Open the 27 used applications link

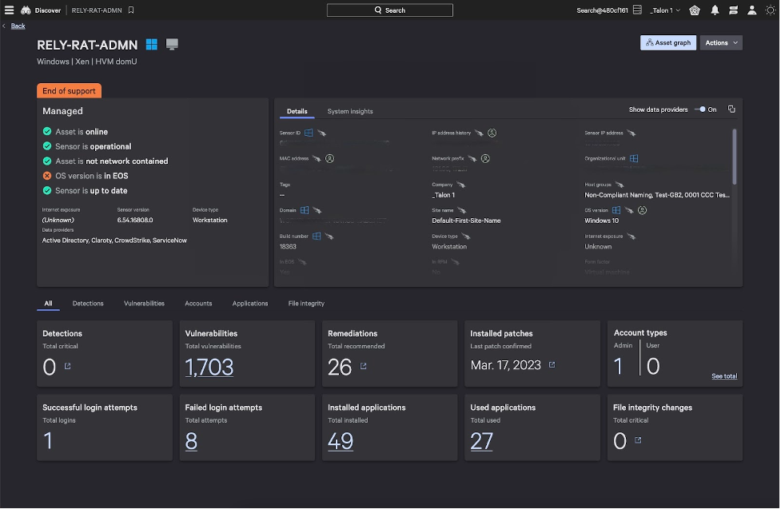tap(482, 441)
